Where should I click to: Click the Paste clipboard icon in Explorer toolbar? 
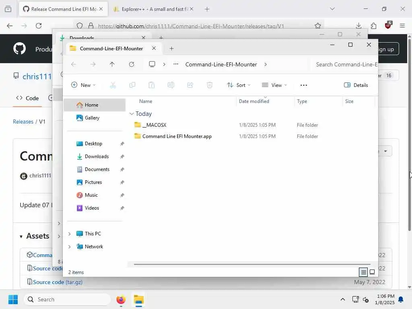point(152,85)
